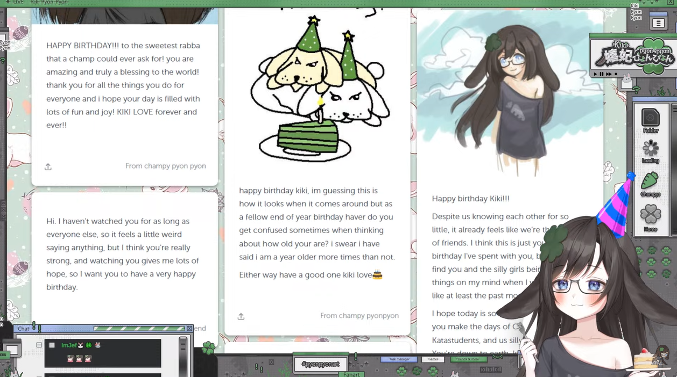Click the emote row under ImJef's message
This screenshot has width=677, height=377.
(79, 358)
